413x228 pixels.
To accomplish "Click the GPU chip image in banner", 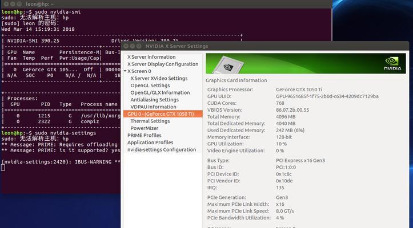I will pyautogui.click(x=228, y=65).
